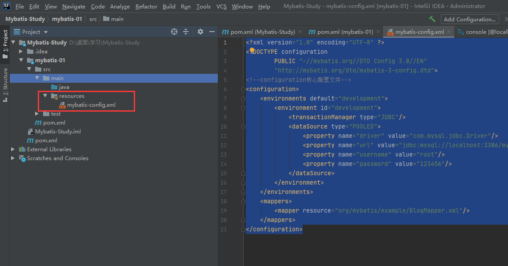Click the External Libraries icon
Screen dimensions: 508x266
click(x=22, y=149)
